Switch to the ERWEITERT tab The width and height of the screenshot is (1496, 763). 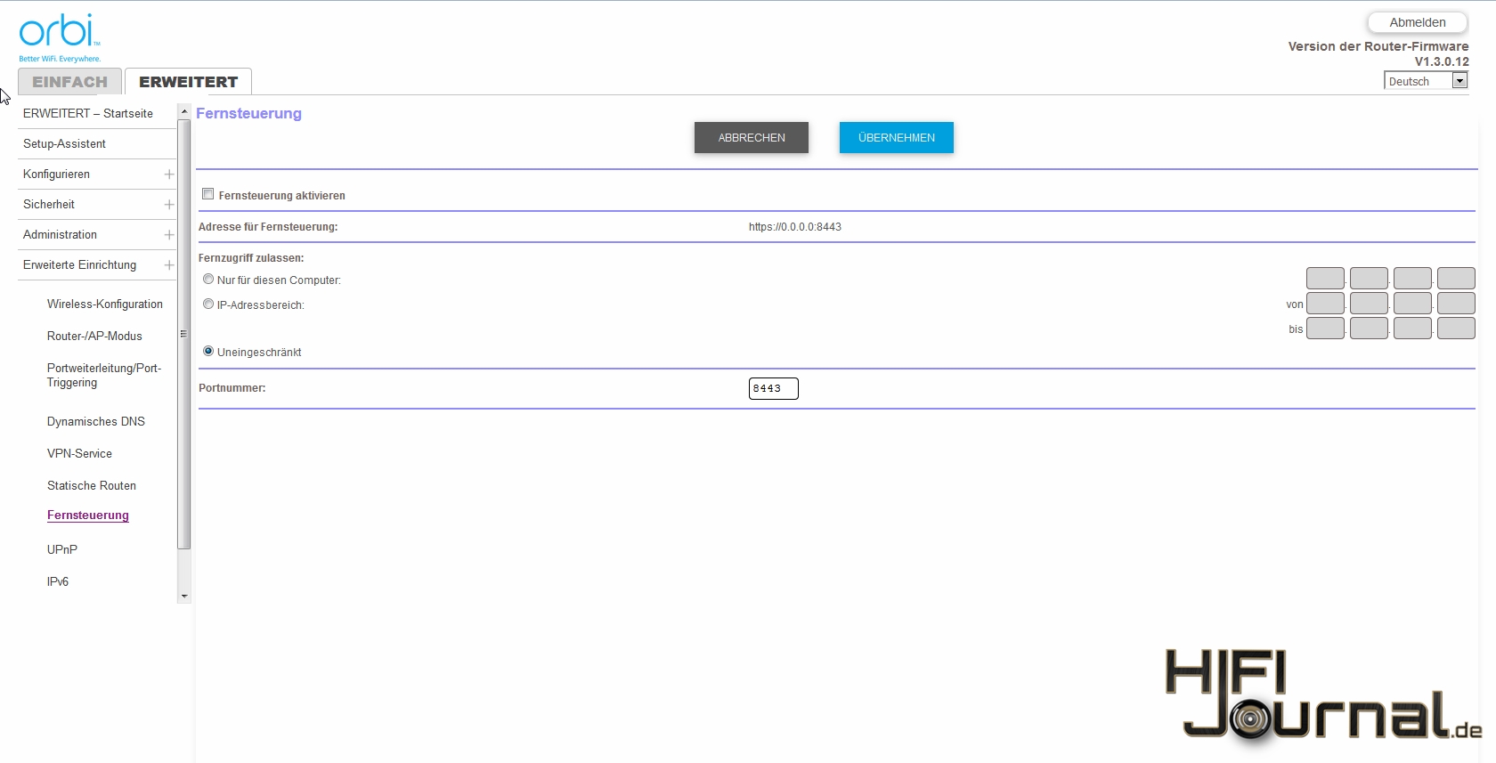pos(188,81)
